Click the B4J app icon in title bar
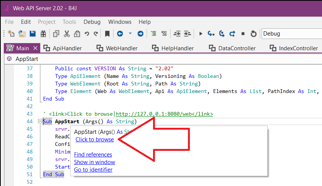Screen dimensions: 322x186 point(6,8)
